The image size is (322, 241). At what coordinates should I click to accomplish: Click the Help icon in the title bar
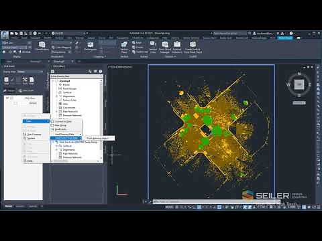[291, 33]
